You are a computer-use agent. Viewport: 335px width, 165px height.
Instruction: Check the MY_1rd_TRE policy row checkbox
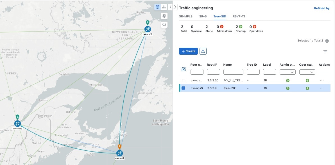(x=184, y=81)
